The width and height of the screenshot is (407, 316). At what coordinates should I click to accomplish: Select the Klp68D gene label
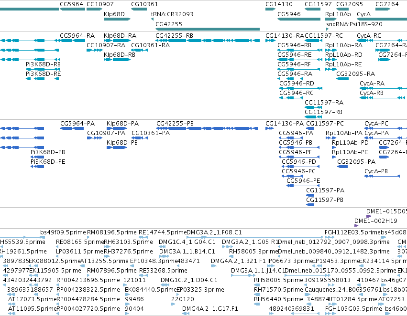(114, 14)
